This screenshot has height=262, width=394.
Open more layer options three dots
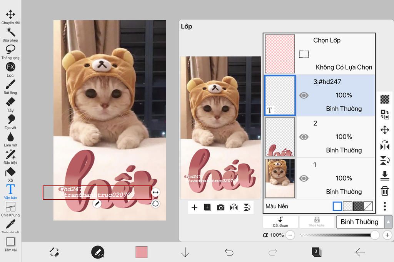click(x=385, y=206)
